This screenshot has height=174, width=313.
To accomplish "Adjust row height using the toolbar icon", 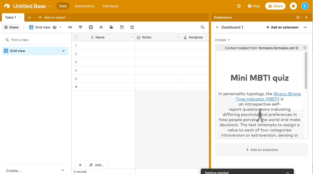I will pos(122,27).
